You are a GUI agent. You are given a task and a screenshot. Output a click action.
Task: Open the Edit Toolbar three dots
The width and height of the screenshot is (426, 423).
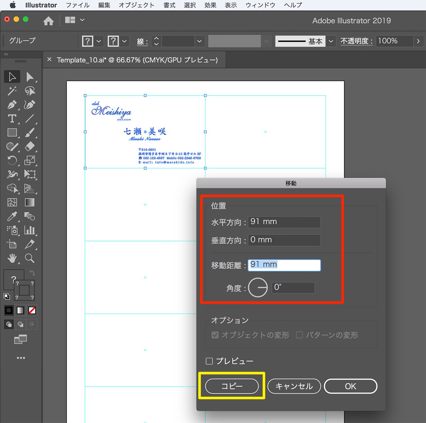21,358
